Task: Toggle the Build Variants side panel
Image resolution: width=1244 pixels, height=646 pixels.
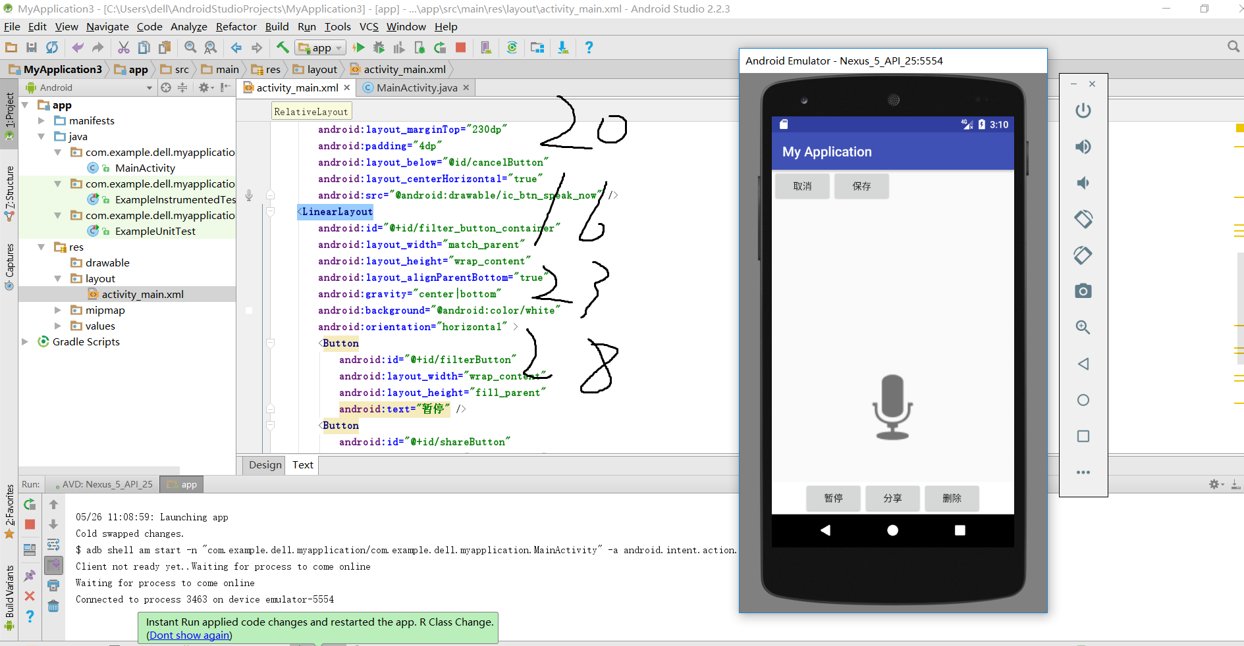Action: coord(9,597)
